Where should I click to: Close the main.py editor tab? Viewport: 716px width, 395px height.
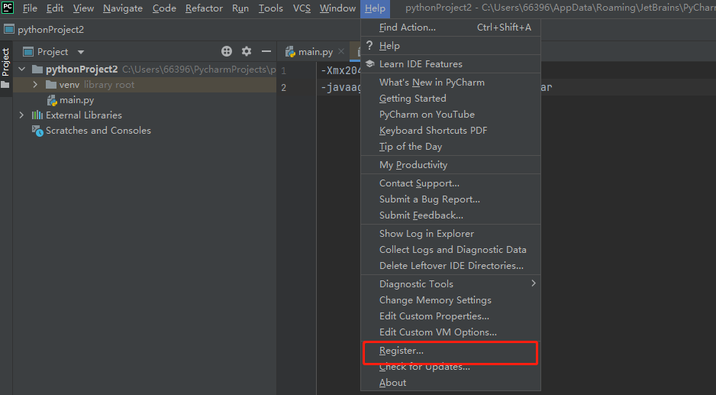click(340, 52)
